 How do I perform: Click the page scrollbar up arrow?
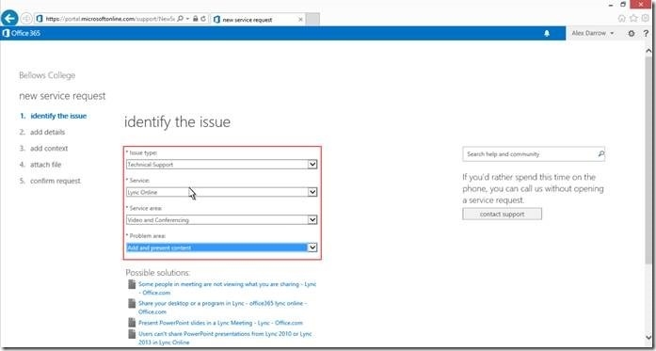(x=648, y=50)
